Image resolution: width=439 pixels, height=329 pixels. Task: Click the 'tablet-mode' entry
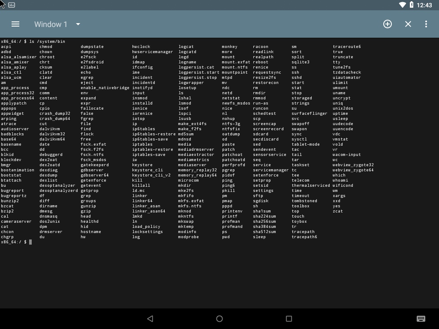pyautogui.click(x=306, y=144)
